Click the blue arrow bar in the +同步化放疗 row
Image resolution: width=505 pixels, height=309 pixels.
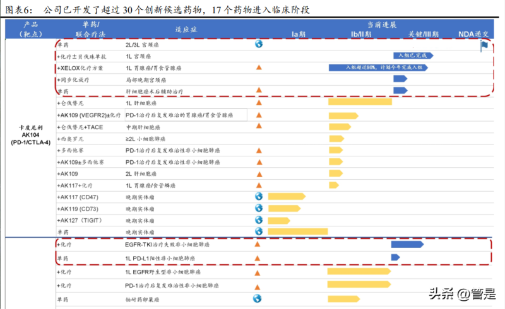pos(400,79)
